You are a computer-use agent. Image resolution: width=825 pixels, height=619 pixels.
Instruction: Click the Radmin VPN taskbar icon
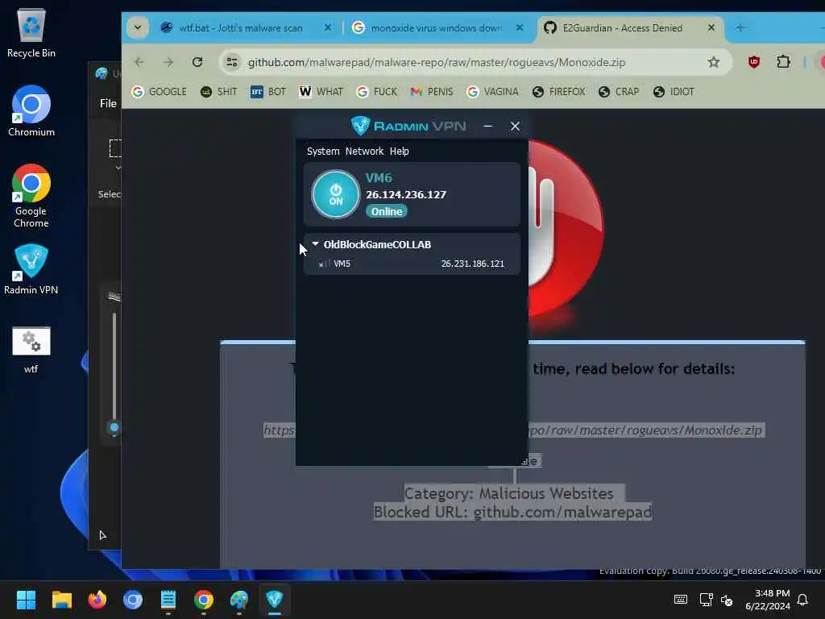pos(275,600)
